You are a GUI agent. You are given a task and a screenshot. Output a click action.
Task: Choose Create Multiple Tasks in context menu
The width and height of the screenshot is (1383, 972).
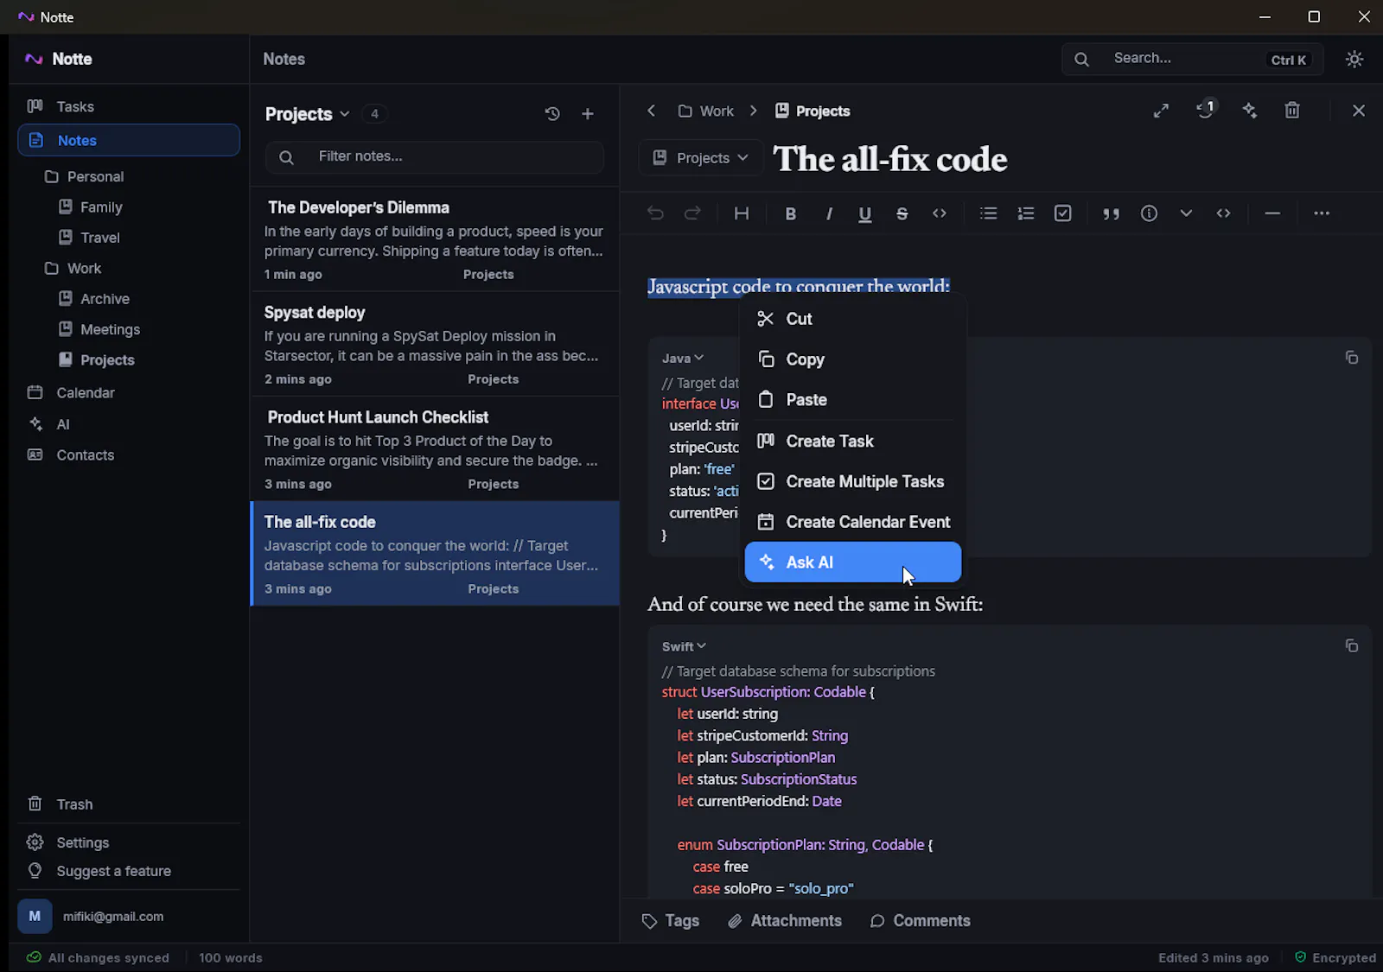pos(852,481)
